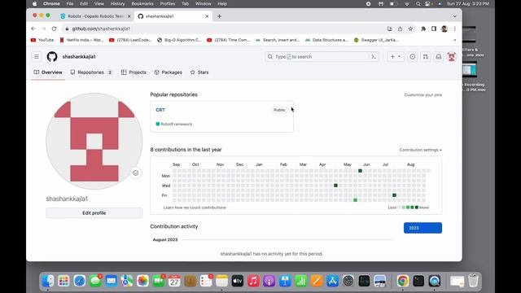Bookmark this page with the star icon
The width and height of the screenshot is (521, 293).
point(410,29)
